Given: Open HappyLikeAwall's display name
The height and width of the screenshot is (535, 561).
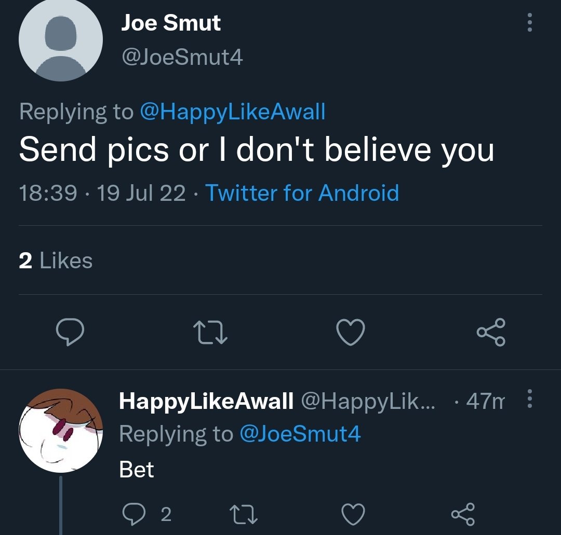Looking at the screenshot, I should click(x=206, y=401).
